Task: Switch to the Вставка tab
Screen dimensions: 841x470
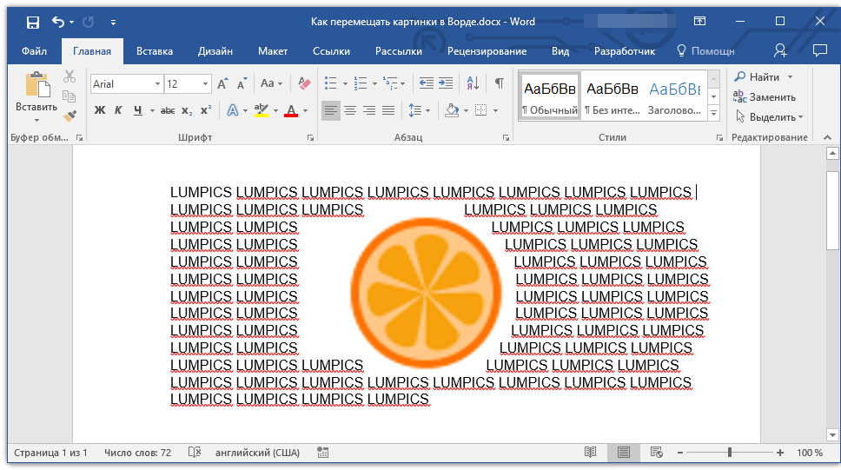Action: [x=155, y=51]
